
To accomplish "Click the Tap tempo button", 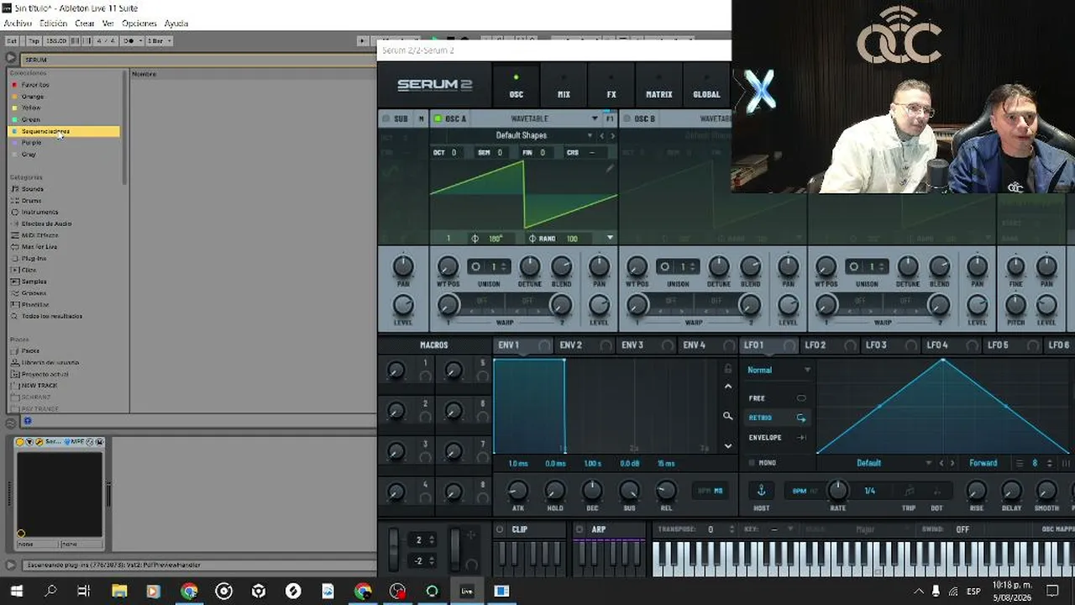I will pyautogui.click(x=34, y=40).
